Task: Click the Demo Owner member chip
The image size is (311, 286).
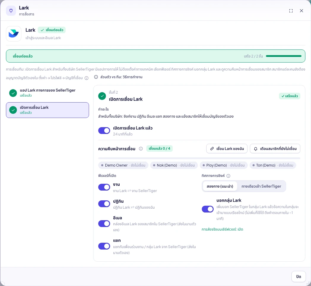Action: click(123, 165)
